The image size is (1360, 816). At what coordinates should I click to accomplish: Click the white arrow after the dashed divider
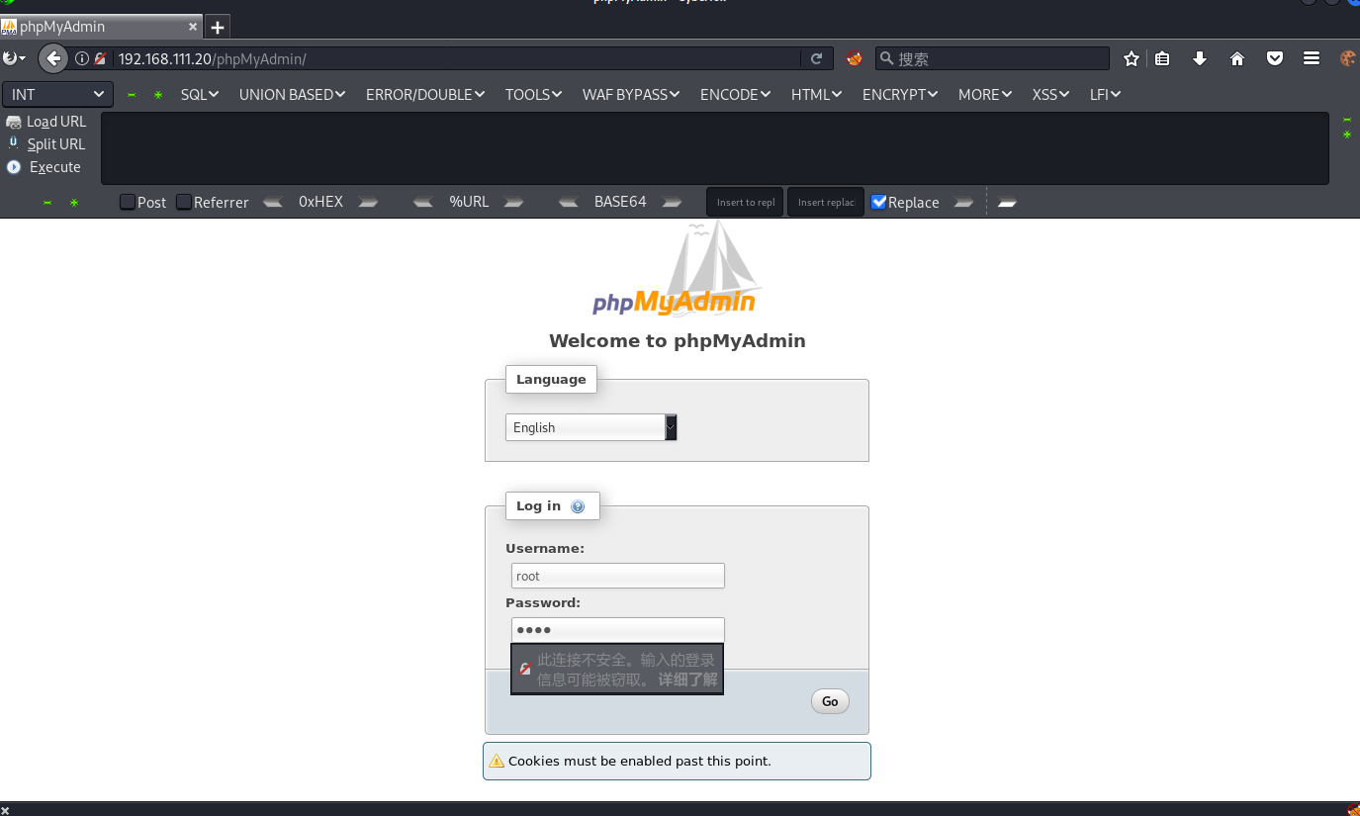1007,202
